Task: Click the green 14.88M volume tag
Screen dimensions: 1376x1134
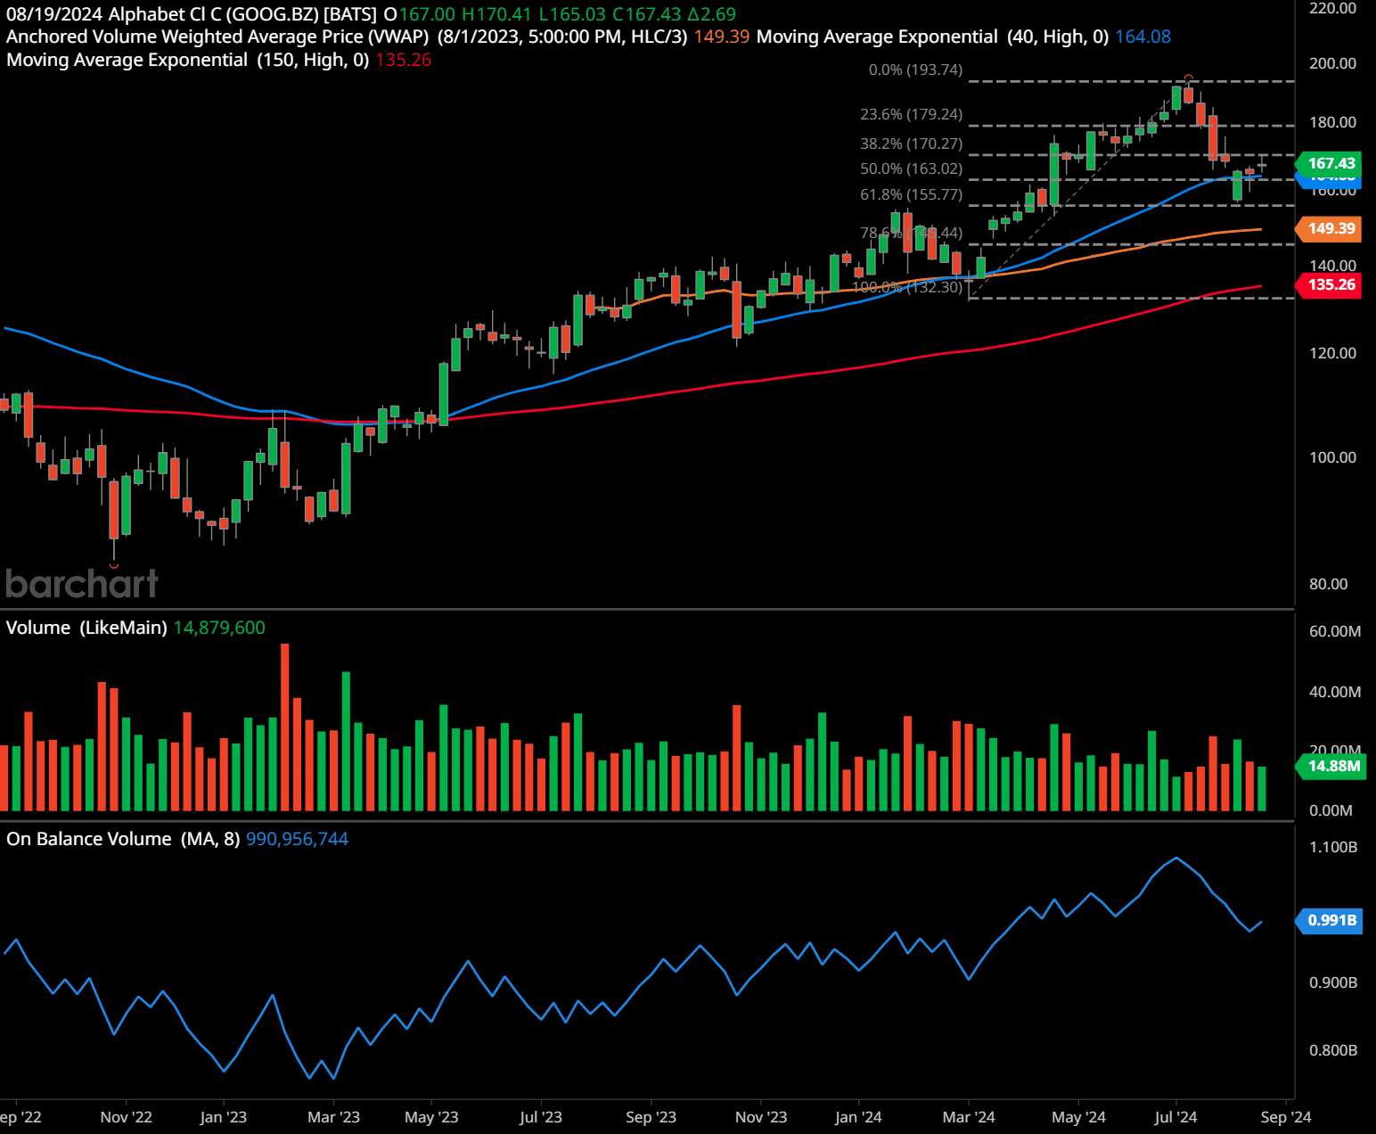Action: click(x=1331, y=766)
